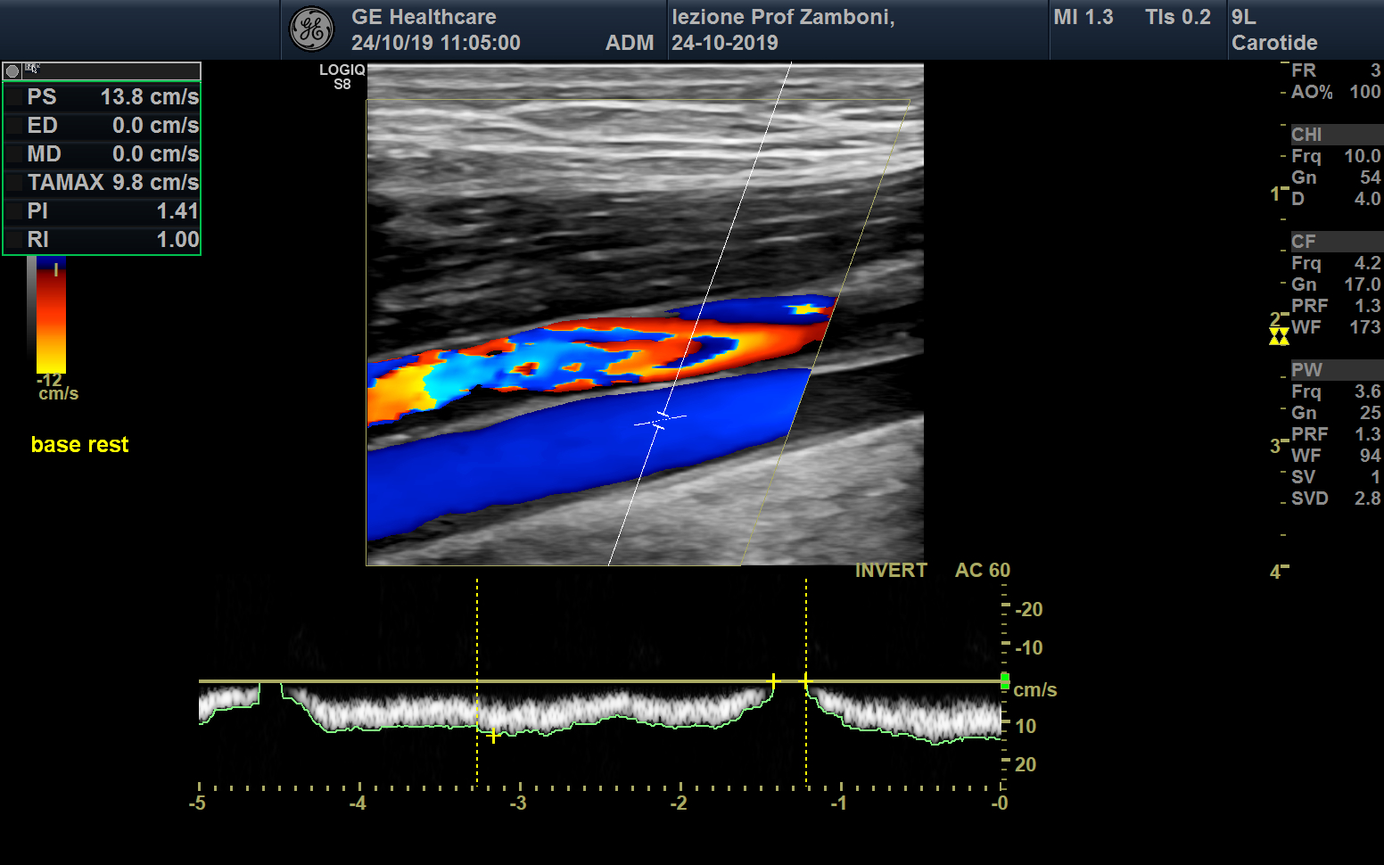Expand the CF parameter section header
This screenshot has height=865, width=1384.
click(1335, 242)
